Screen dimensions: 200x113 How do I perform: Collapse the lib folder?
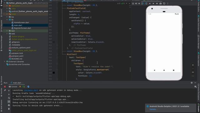7,20
